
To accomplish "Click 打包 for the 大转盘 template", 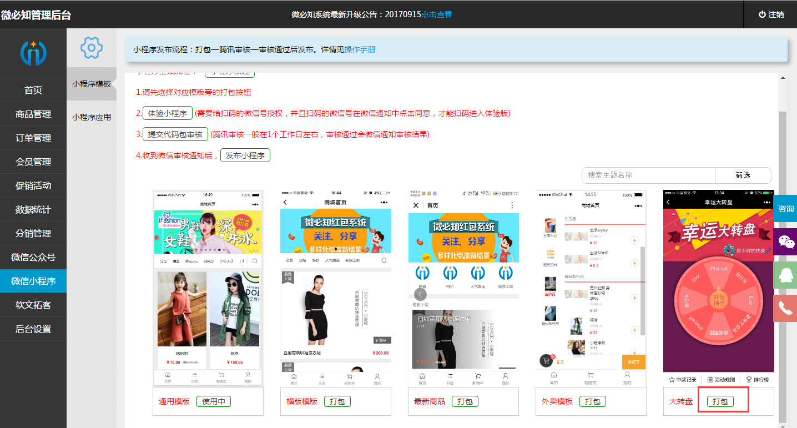I will (720, 401).
